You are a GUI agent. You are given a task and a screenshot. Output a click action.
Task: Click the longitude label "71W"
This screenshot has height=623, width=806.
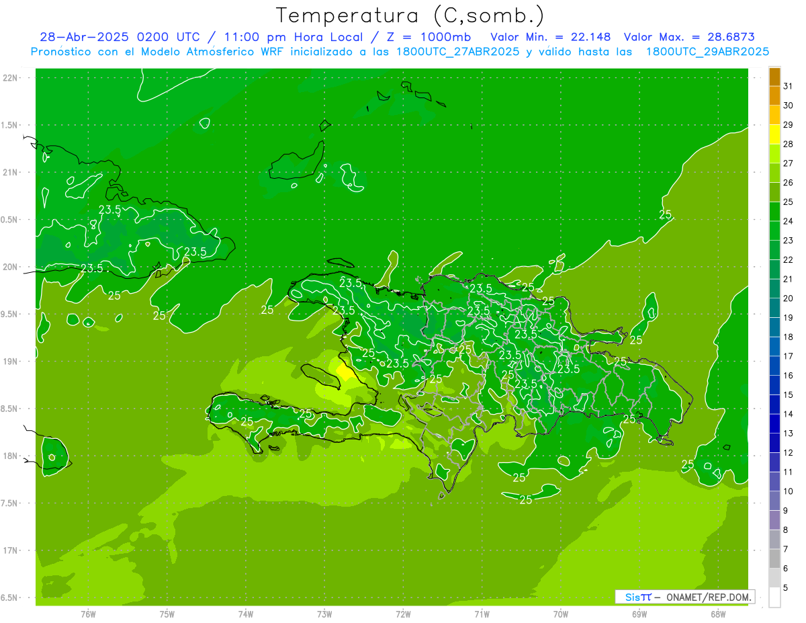pos(482,614)
